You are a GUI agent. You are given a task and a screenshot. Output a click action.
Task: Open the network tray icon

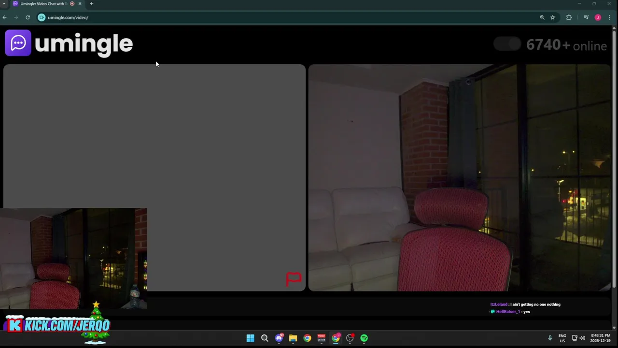(575, 338)
